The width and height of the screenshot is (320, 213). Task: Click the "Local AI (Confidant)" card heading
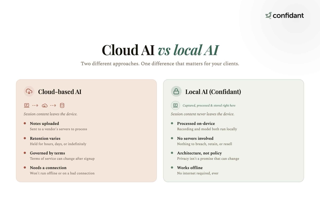pos(213,92)
